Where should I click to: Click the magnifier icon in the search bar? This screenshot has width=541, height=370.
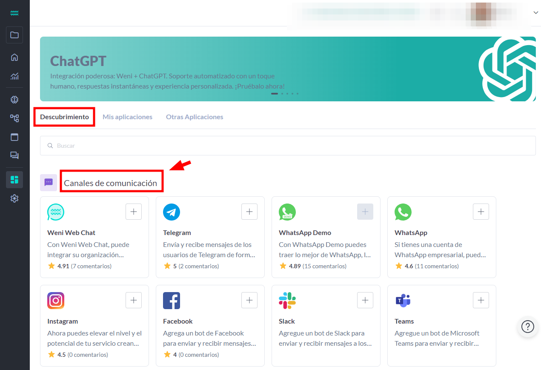pyautogui.click(x=51, y=146)
